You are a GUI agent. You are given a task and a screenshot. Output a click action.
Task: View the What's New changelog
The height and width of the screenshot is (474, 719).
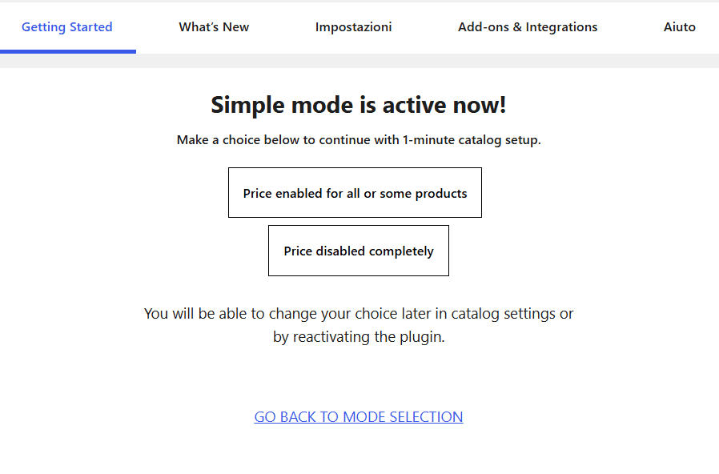point(213,26)
